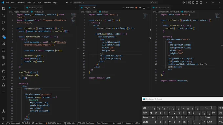This screenshot has width=223, height=125.
Task: Open the Selection menu
Action: click(21, 3)
